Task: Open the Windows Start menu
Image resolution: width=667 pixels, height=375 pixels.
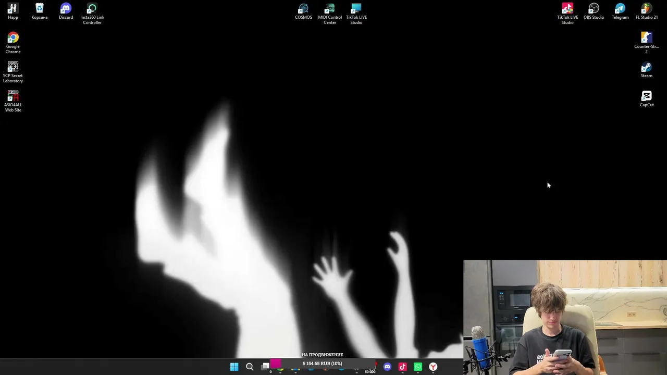Action: [234, 367]
